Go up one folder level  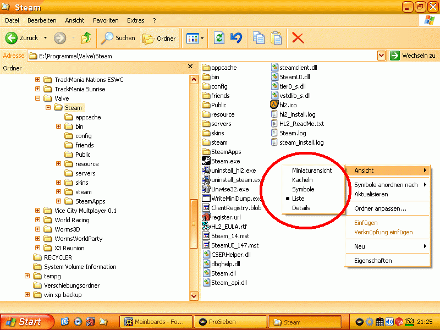click(86, 38)
